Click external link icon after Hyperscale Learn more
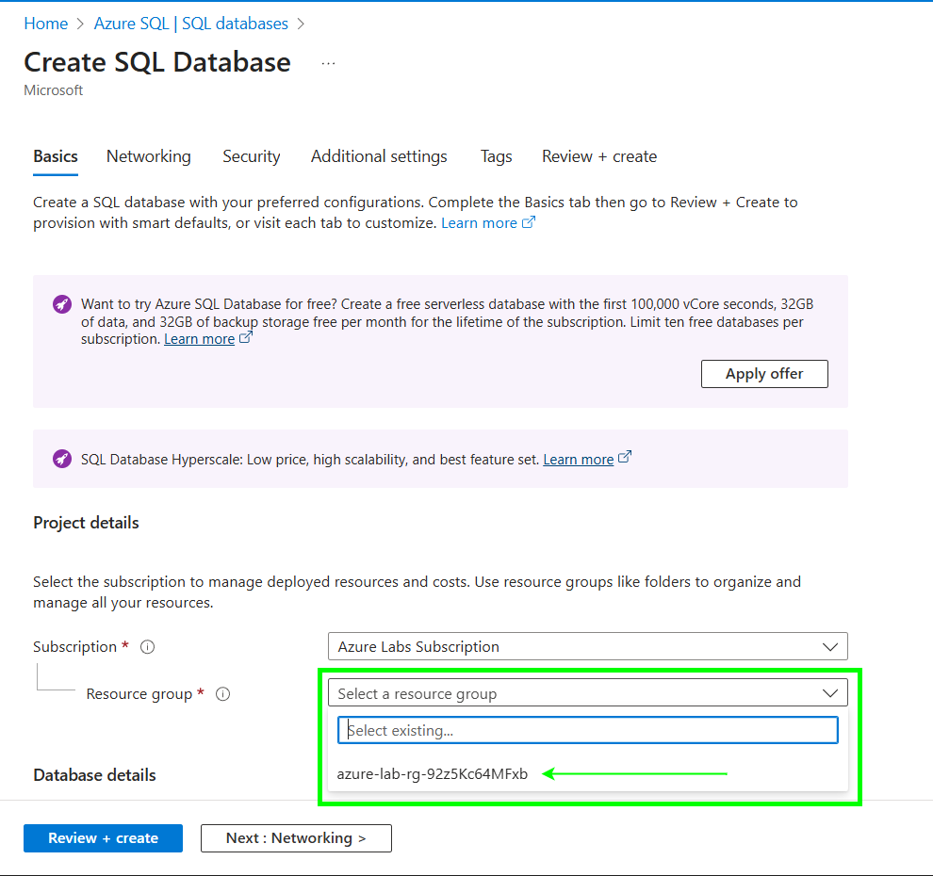The width and height of the screenshot is (933, 876). (625, 459)
